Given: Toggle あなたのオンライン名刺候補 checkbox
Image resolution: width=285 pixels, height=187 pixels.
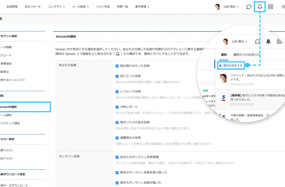Looking at the screenshot, I should [117, 157].
